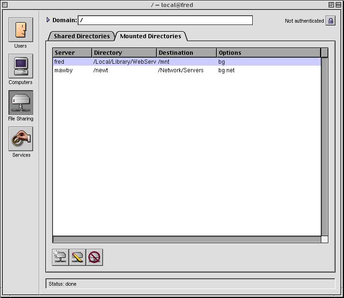Open the Computers panel icon

pos(21,66)
